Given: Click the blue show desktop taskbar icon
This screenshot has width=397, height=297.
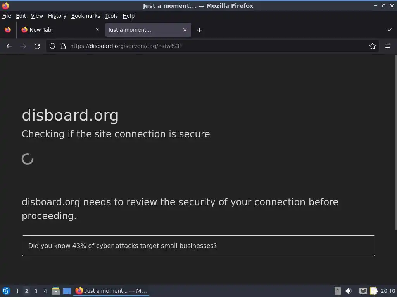Looking at the screenshot, I should (67, 291).
